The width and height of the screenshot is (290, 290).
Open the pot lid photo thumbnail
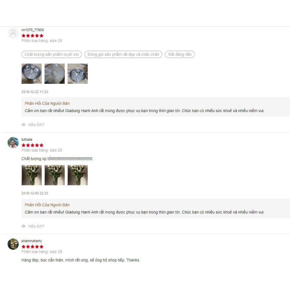54,74
